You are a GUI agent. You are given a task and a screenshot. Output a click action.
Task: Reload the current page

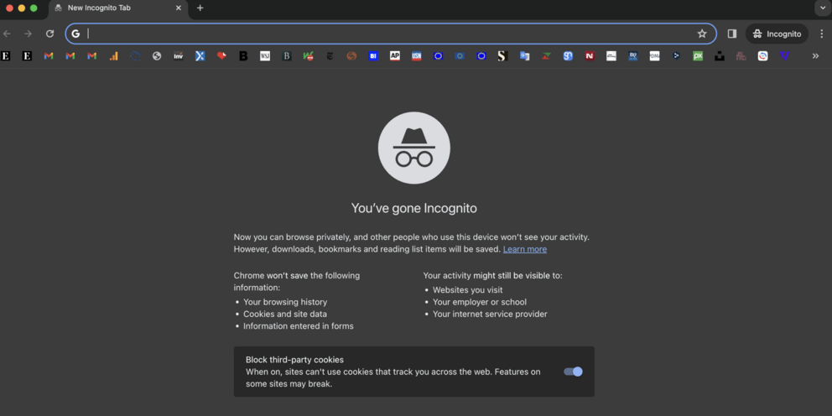(49, 34)
